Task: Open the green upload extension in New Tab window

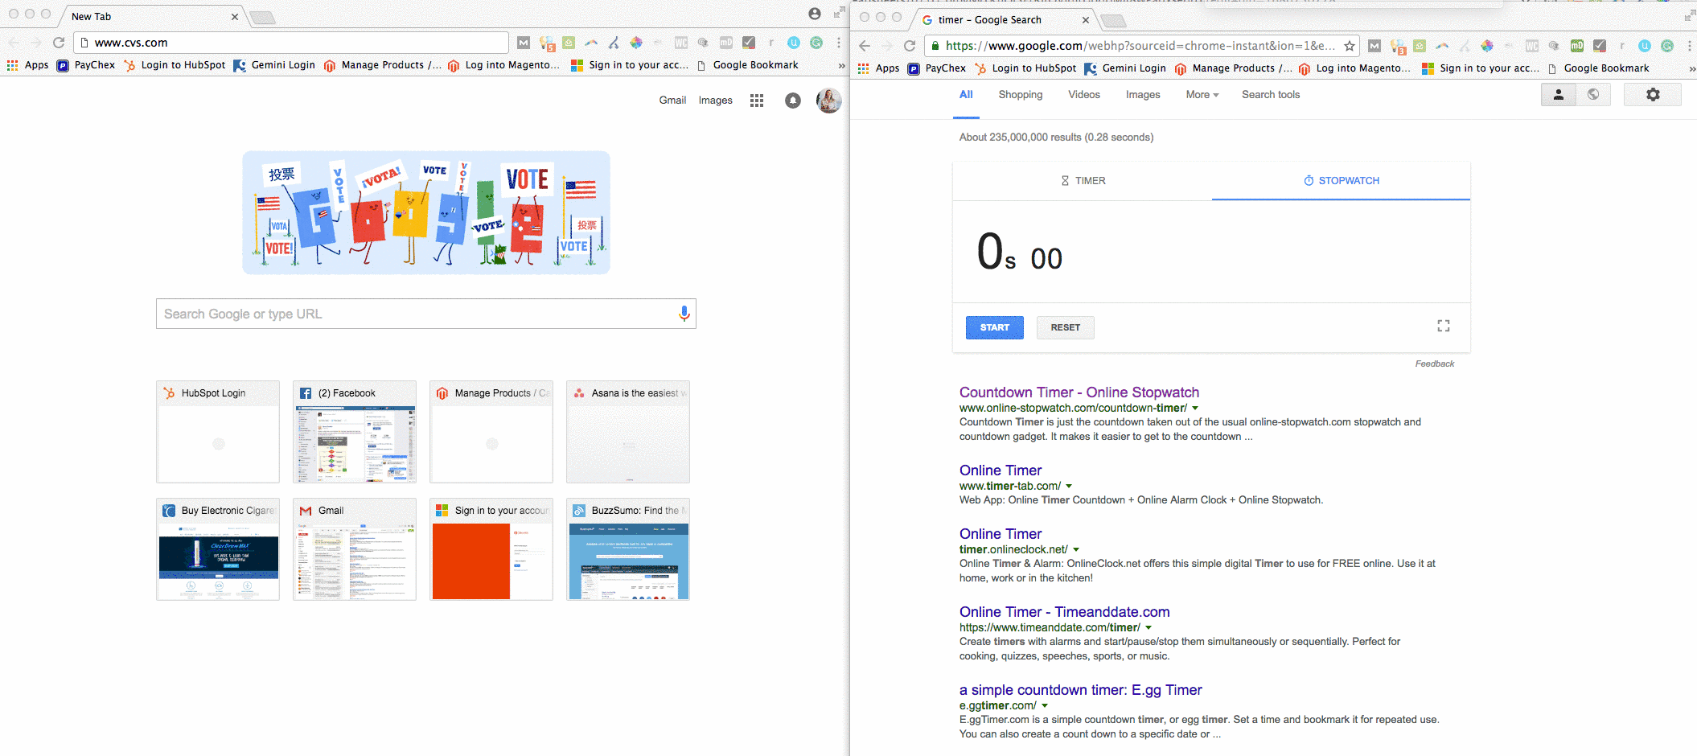Action: [x=569, y=43]
